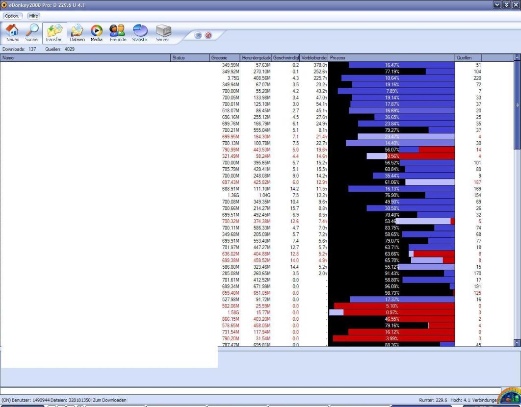This screenshot has width=521, height=407.
Task: Click the 220 sources count
Action: 477,78
